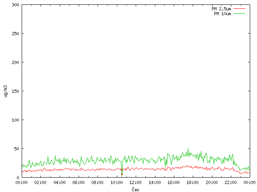The height and width of the screenshot is (192, 257).
Task: Click the x-axis time label 16:00
Action: pyautogui.click(x=173, y=182)
